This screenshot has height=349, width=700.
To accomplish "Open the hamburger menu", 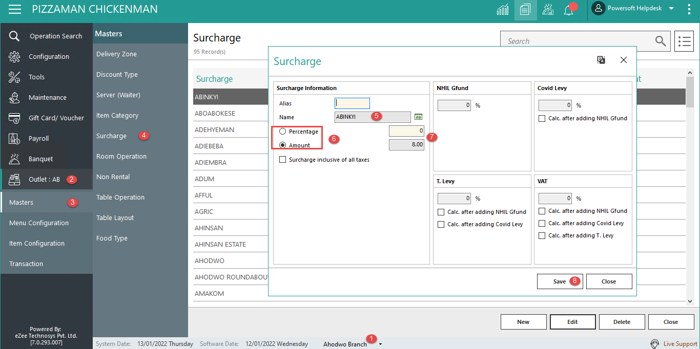I will (x=14, y=9).
